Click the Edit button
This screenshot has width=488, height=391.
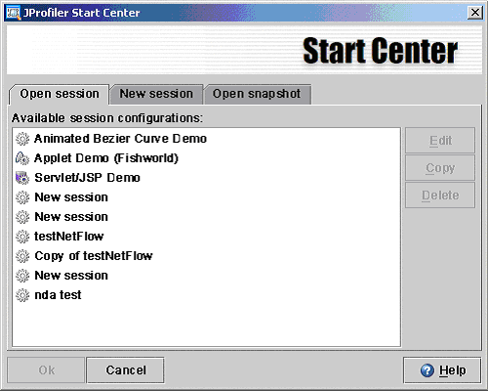point(440,141)
